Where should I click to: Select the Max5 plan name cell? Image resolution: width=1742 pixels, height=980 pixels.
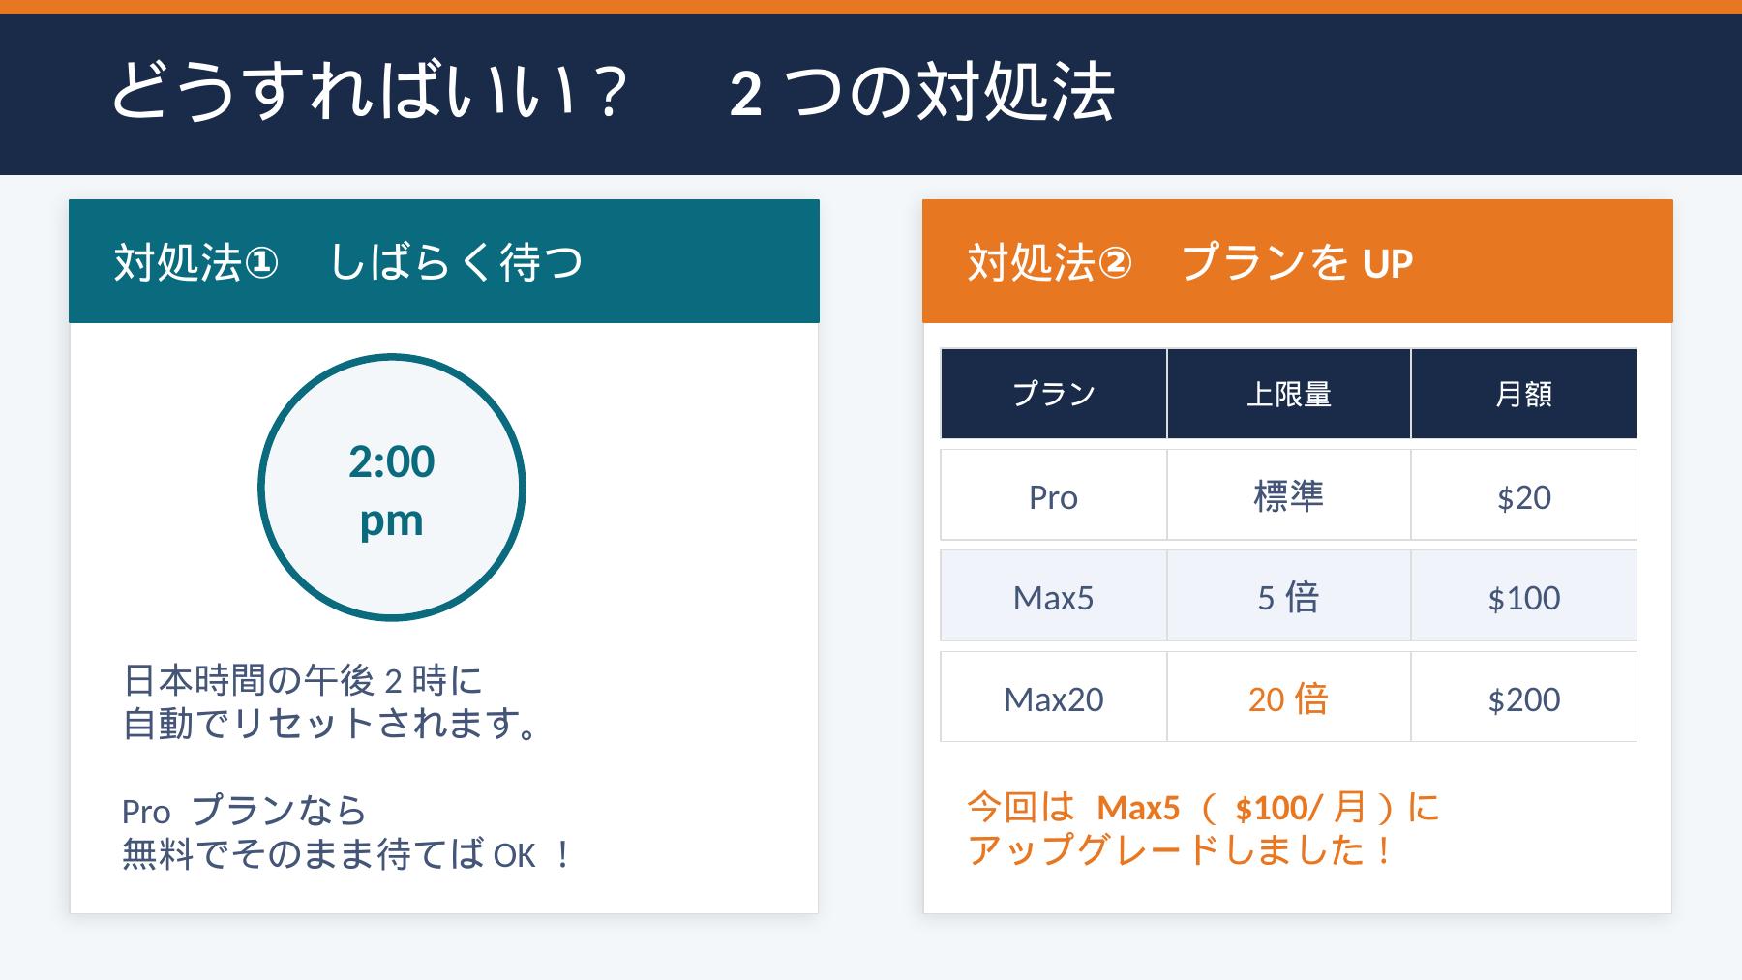(x=1053, y=597)
